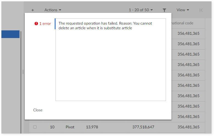The image size is (214, 136).
Task: Click the sidebar vertical scrollbar
Action: [21, 82]
